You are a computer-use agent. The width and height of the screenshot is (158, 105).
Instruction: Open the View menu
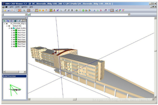point(11,7)
